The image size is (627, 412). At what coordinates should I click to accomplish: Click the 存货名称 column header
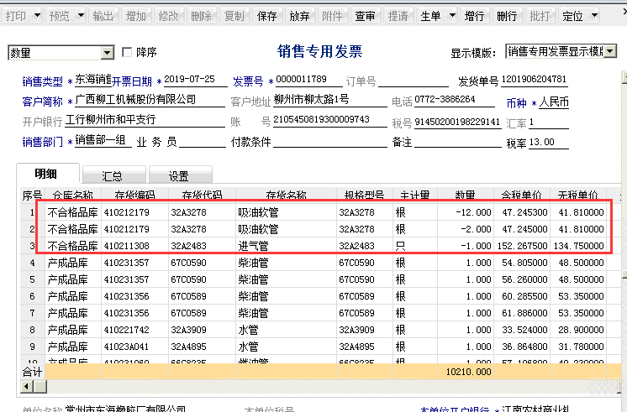[x=287, y=195]
